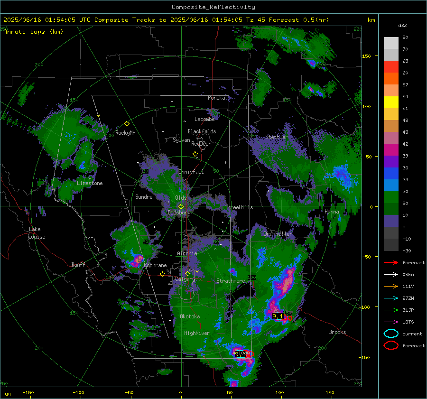Click the yellow swatch in dBZ scale
The image size is (427, 399).
(x=391, y=102)
